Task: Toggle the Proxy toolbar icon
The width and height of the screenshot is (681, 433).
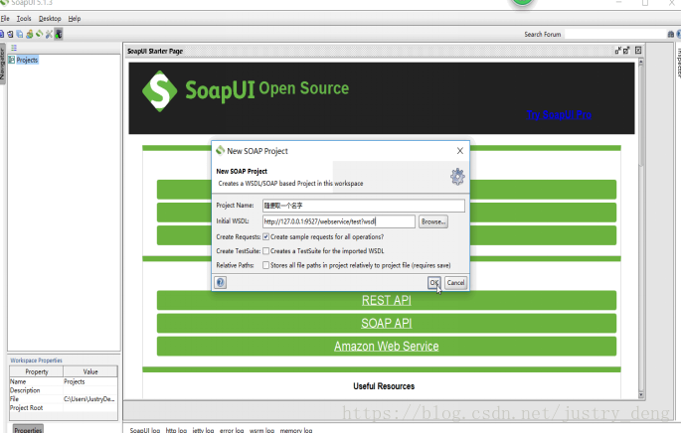Action: pyautogui.click(x=59, y=34)
